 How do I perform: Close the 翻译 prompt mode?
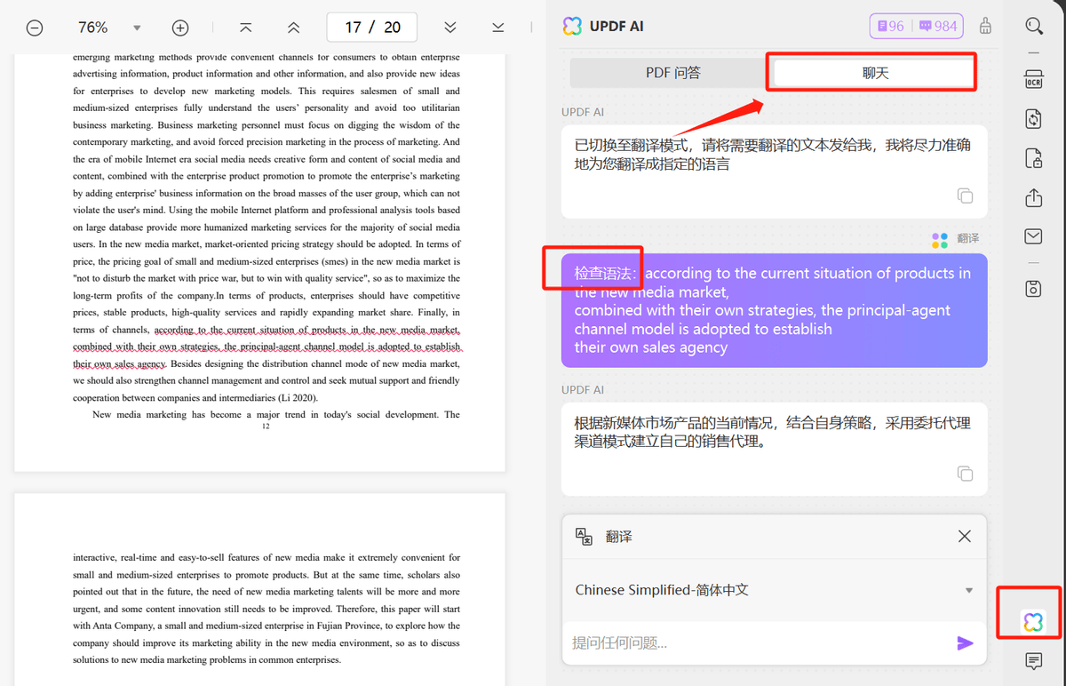pos(965,537)
